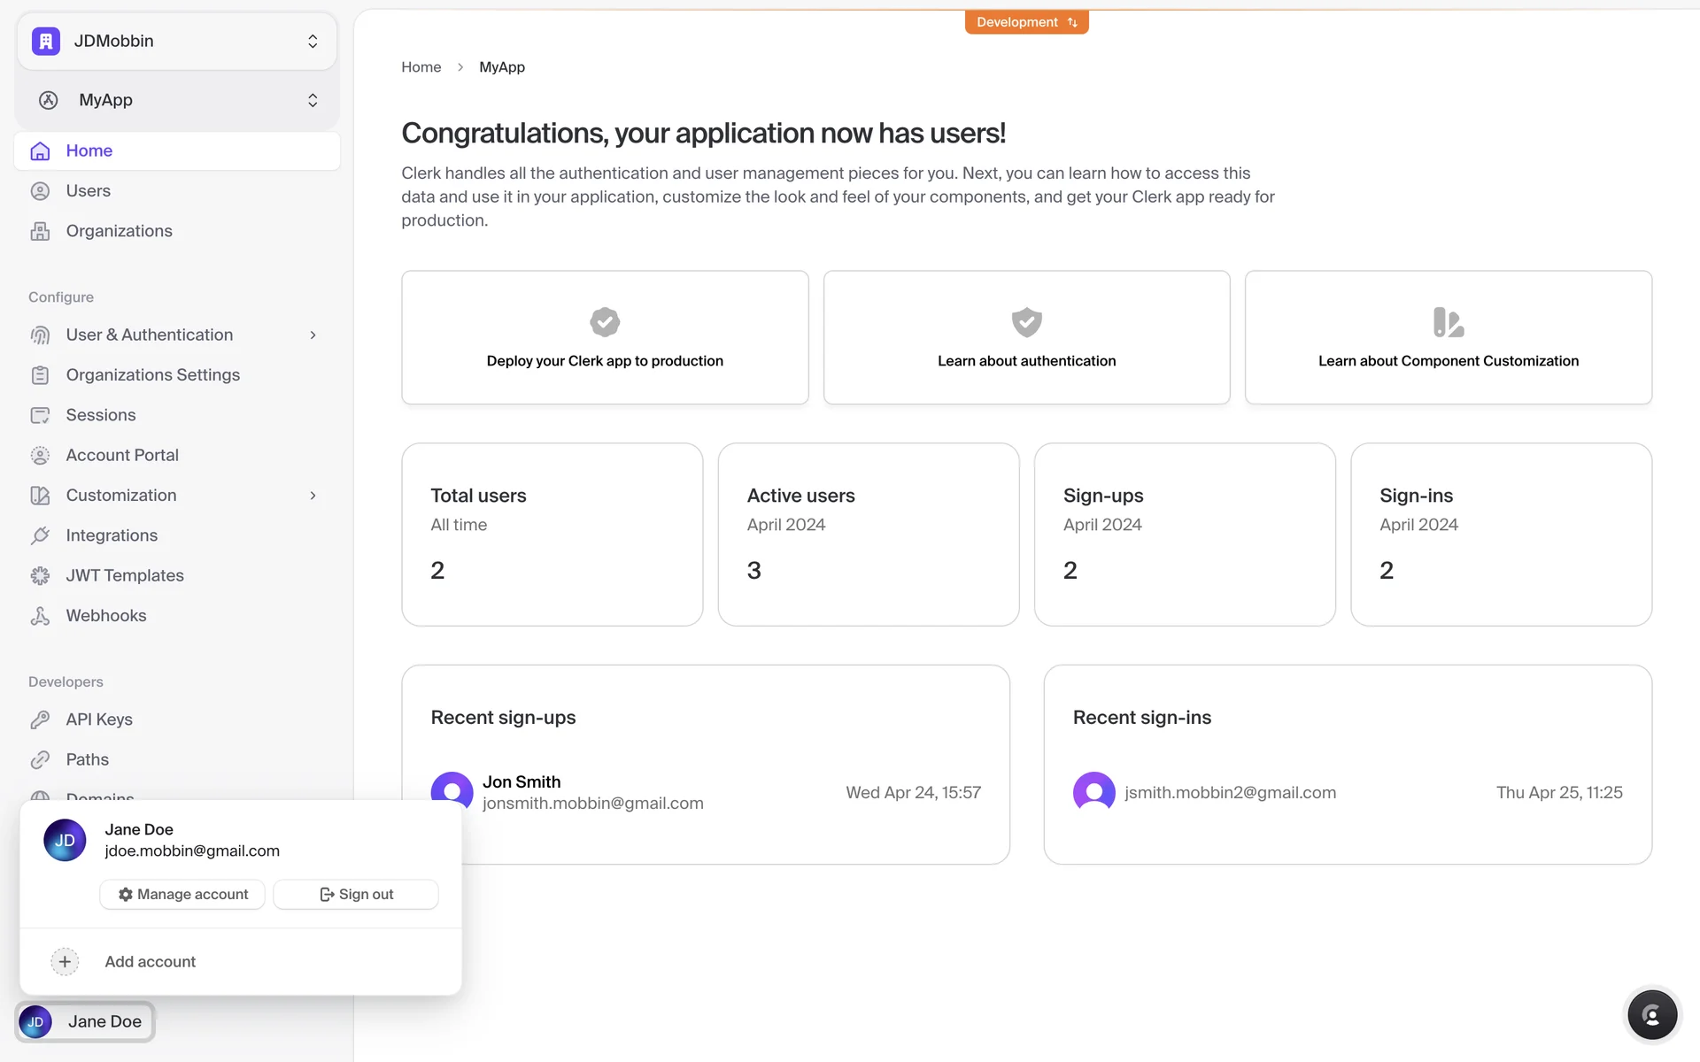Switch the Development environment badge
1700x1062 pixels.
[1026, 22]
